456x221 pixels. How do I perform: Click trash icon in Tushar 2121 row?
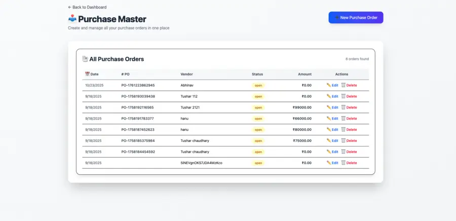click(x=343, y=107)
